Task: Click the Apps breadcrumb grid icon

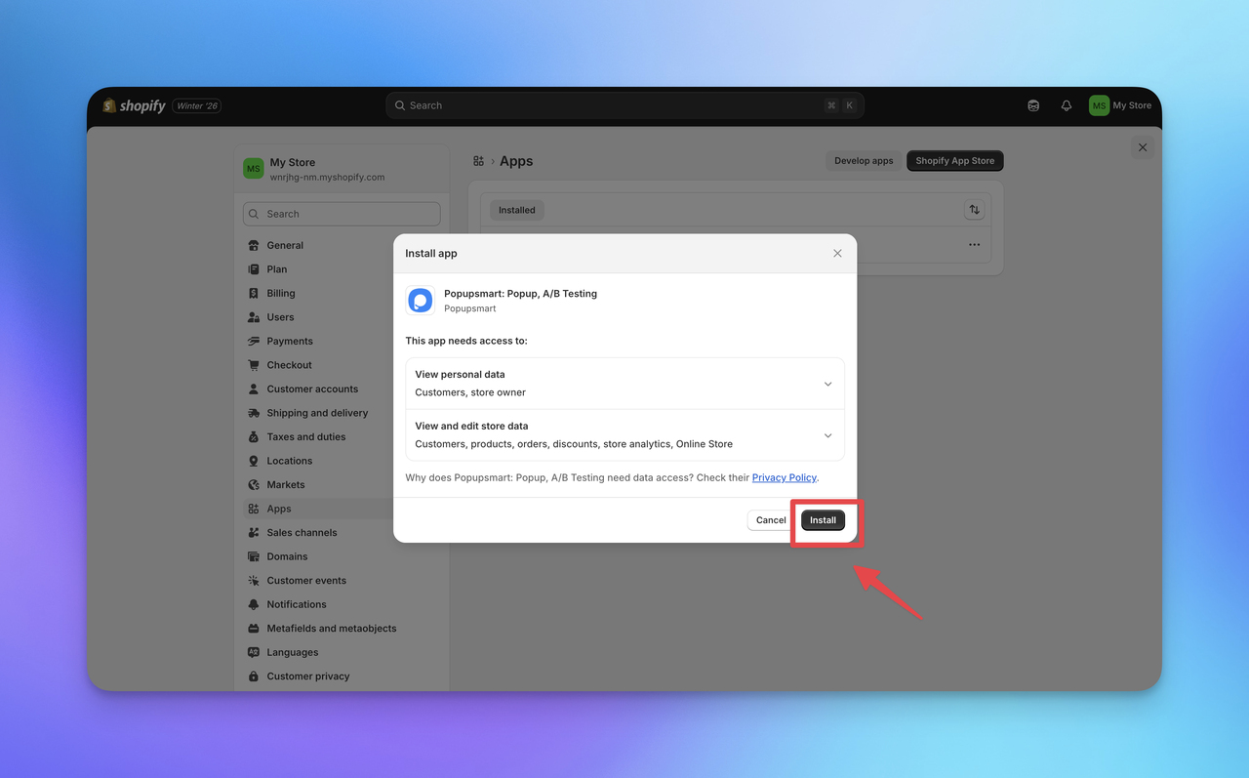Action: click(x=478, y=161)
